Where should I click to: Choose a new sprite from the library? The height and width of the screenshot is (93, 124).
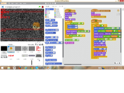point(36,44)
